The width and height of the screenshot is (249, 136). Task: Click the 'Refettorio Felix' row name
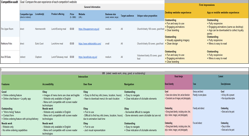click(x=6, y=44)
